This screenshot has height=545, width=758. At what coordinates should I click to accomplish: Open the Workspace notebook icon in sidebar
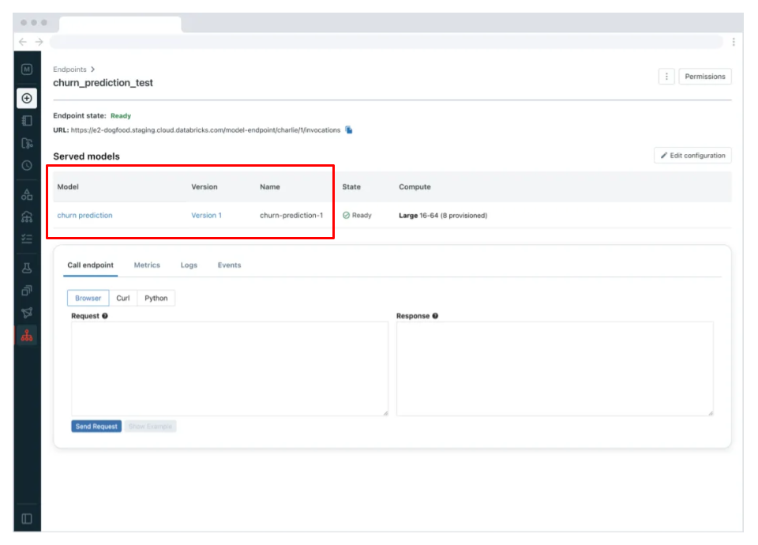coord(27,120)
